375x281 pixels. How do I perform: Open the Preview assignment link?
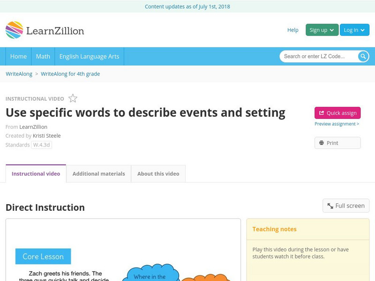point(337,124)
